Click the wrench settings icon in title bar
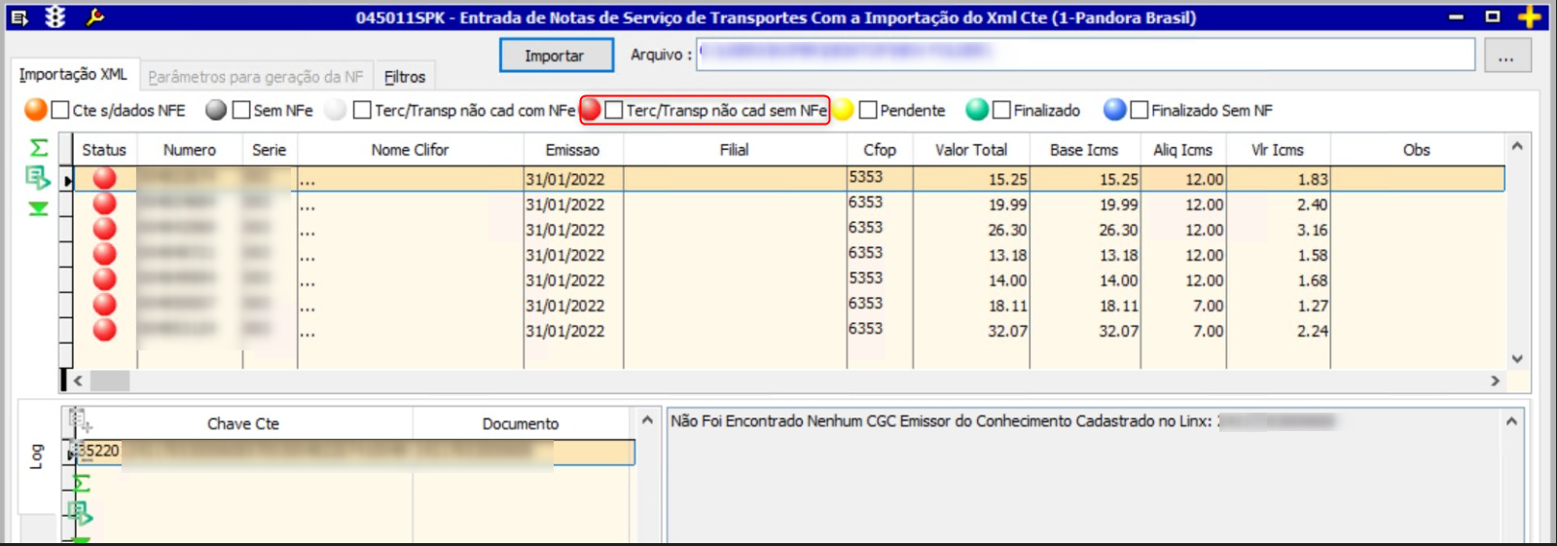The width and height of the screenshot is (1557, 546). point(94,17)
